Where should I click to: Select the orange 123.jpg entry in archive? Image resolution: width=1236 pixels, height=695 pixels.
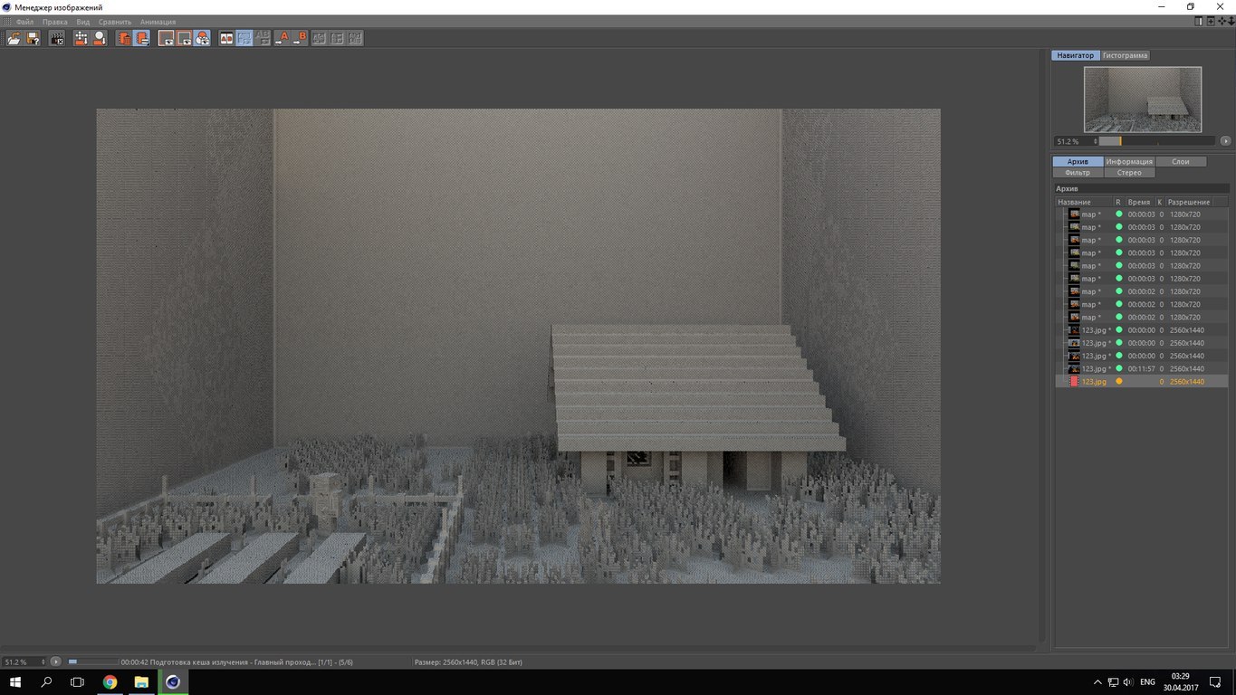click(1094, 382)
